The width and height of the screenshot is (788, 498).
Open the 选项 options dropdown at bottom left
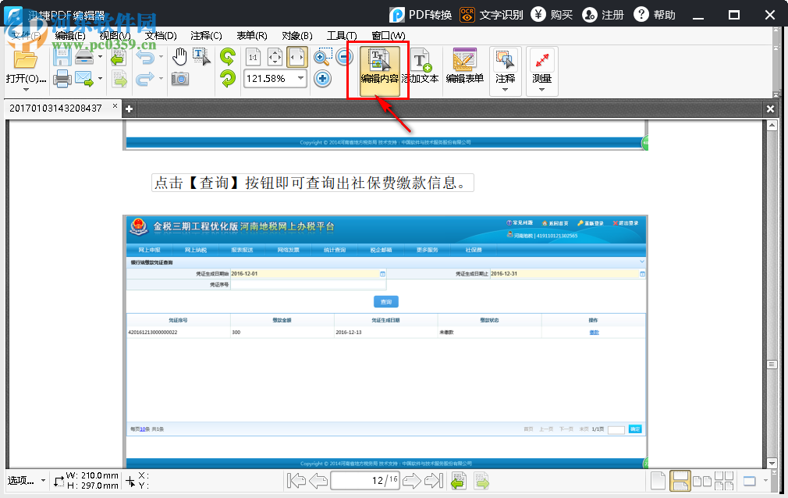point(27,482)
